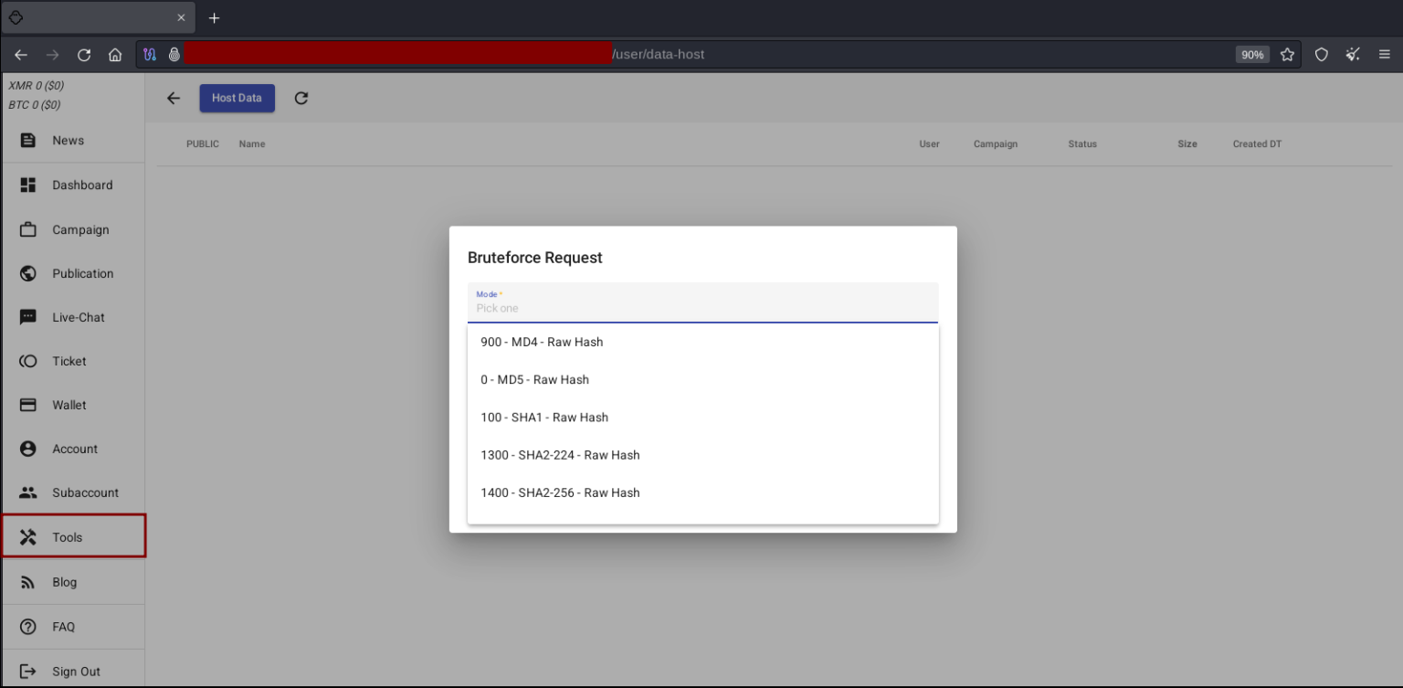Click the News icon in sidebar
Viewport: 1403px width, 688px height.
[x=28, y=141]
